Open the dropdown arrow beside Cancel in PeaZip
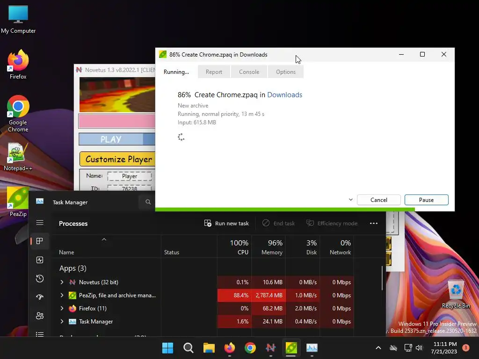This screenshot has height=359, width=479. pyautogui.click(x=351, y=200)
